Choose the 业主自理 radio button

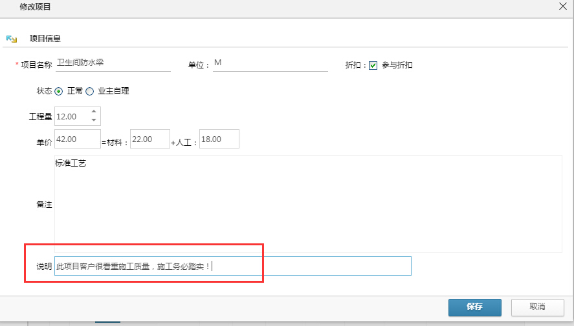click(x=90, y=91)
